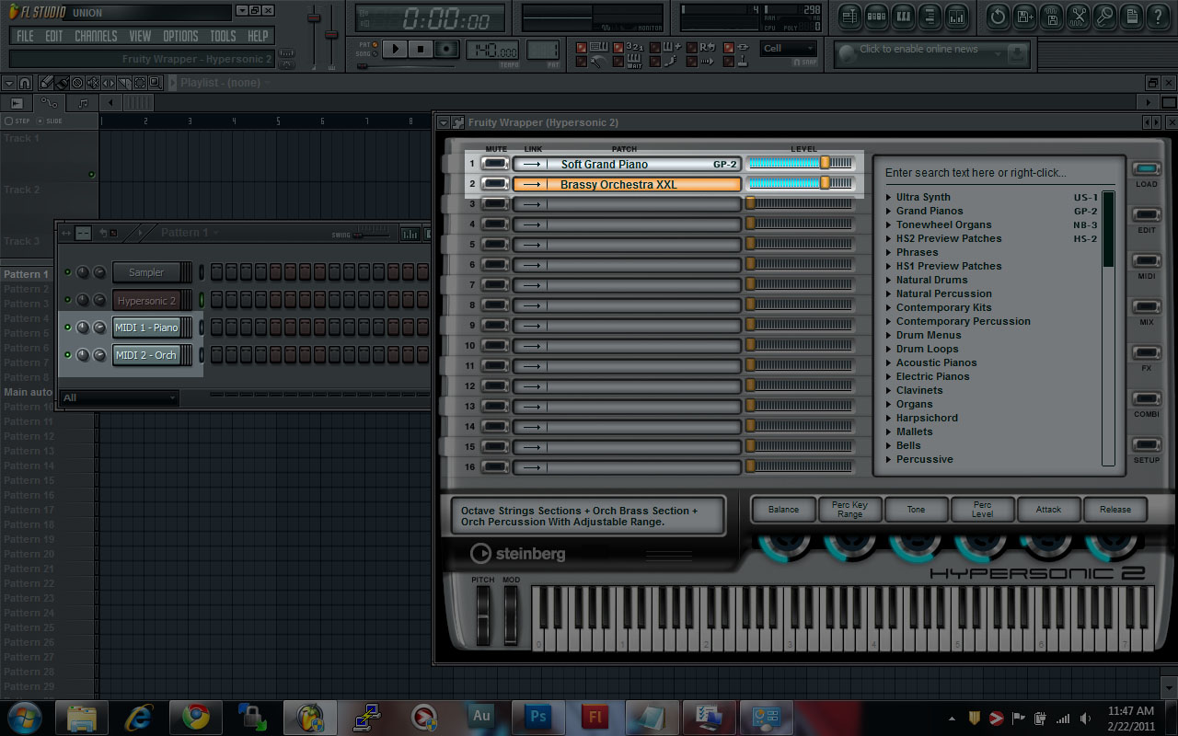
Task: Open the Cell snap dropdown
Action: point(789,49)
